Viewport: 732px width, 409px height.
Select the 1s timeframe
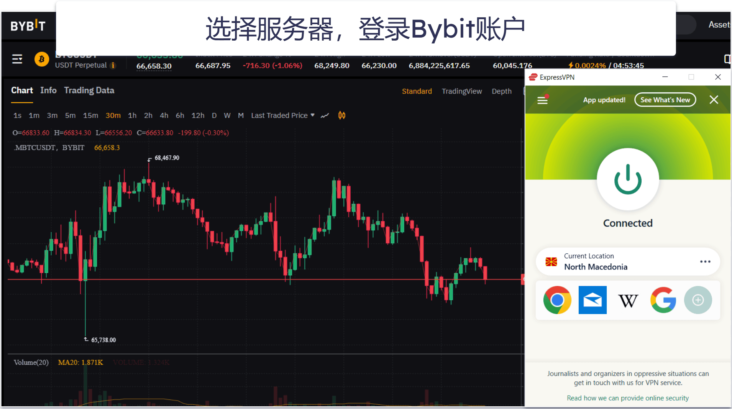click(17, 116)
